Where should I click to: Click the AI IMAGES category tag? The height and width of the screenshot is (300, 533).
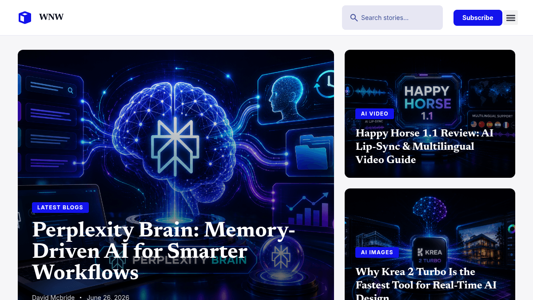point(377,252)
